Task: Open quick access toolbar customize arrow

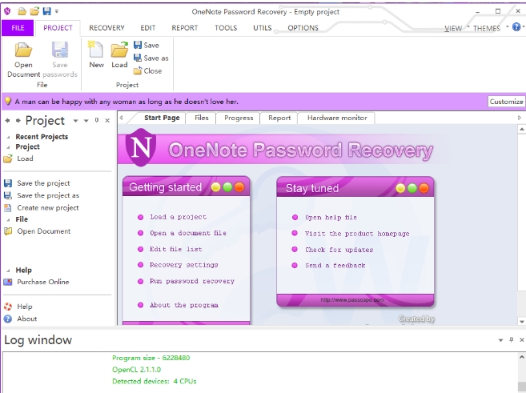Action: coord(57,11)
